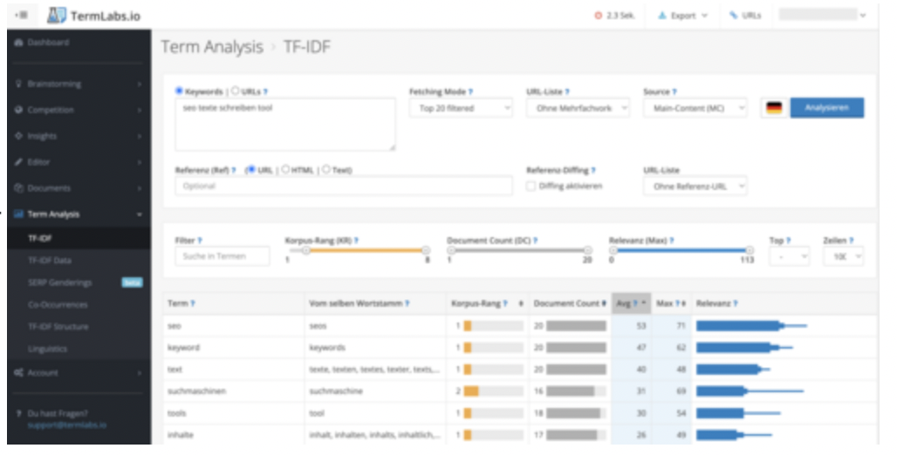Sort by Korpus-Rang column arrows
Image resolution: width=897 pixels, height=455 pixels.
(x=521, y=303)
